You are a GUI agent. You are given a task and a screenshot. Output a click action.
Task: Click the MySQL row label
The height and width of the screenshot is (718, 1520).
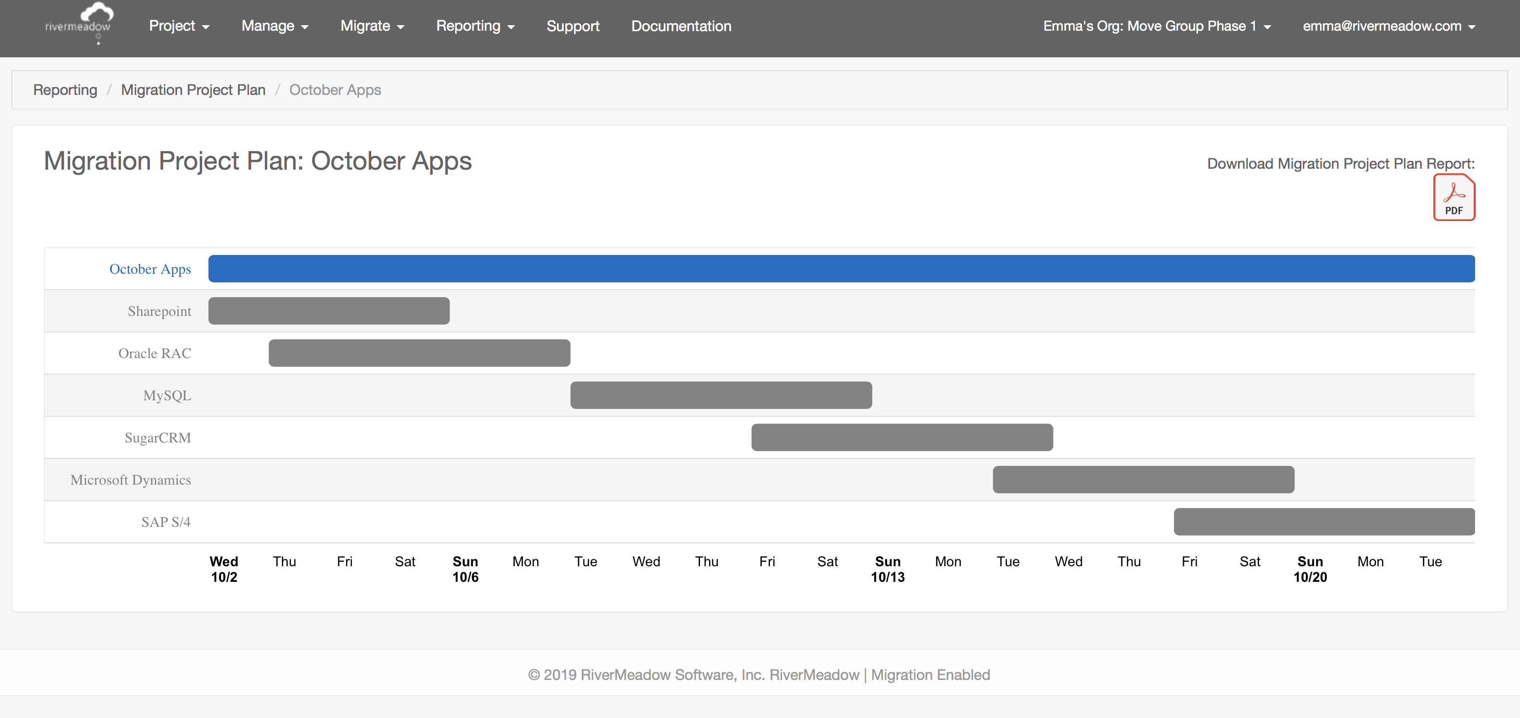167,395
